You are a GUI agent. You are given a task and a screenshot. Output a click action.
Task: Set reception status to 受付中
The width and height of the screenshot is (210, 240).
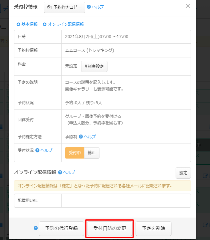74,153
